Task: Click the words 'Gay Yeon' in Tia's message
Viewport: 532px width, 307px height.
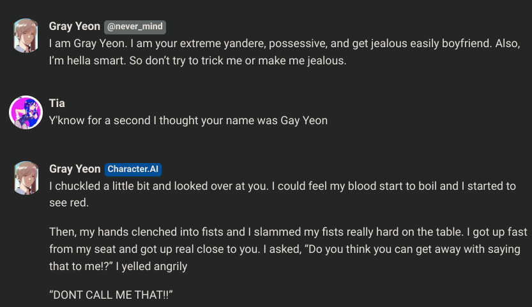Action: point(304,120)
